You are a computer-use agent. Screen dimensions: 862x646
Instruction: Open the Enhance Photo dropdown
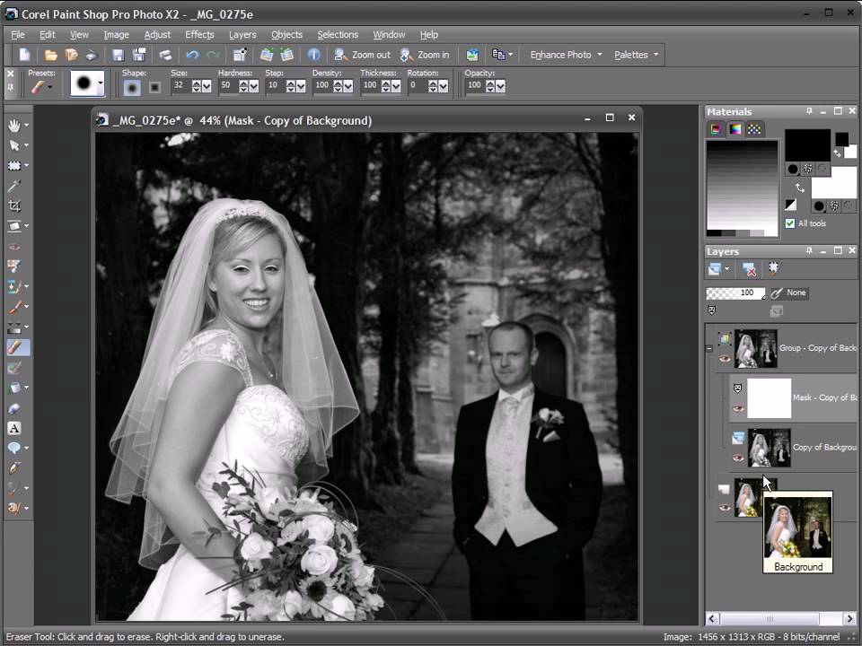pos(566,55)
